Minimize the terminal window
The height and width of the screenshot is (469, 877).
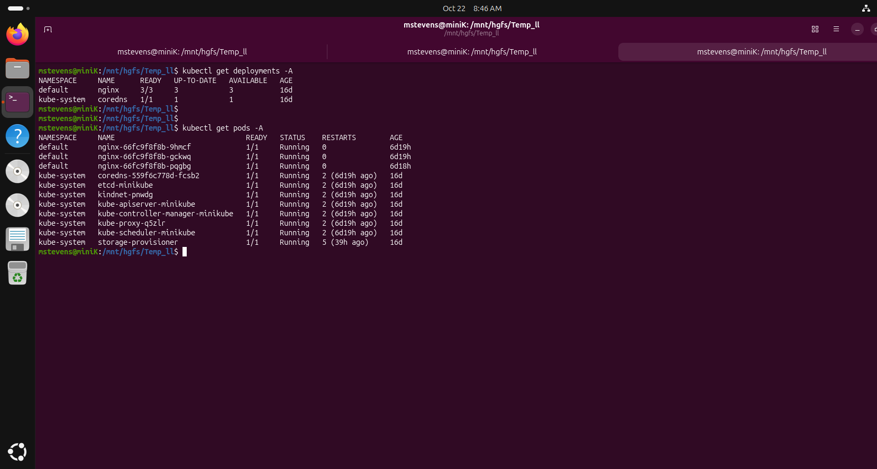pyautogui.click(x=857, y=30)
